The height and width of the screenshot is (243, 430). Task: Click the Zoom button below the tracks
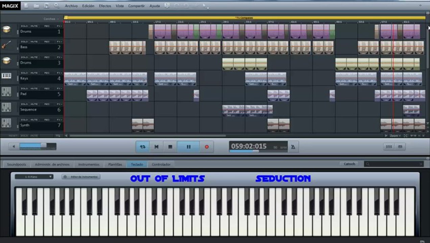click(x=395, y=136)
